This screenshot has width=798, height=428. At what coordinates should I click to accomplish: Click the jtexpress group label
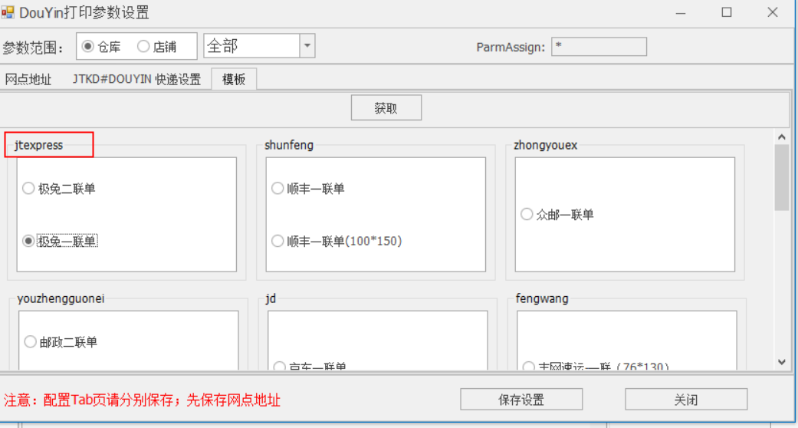(x=38, y=145)
